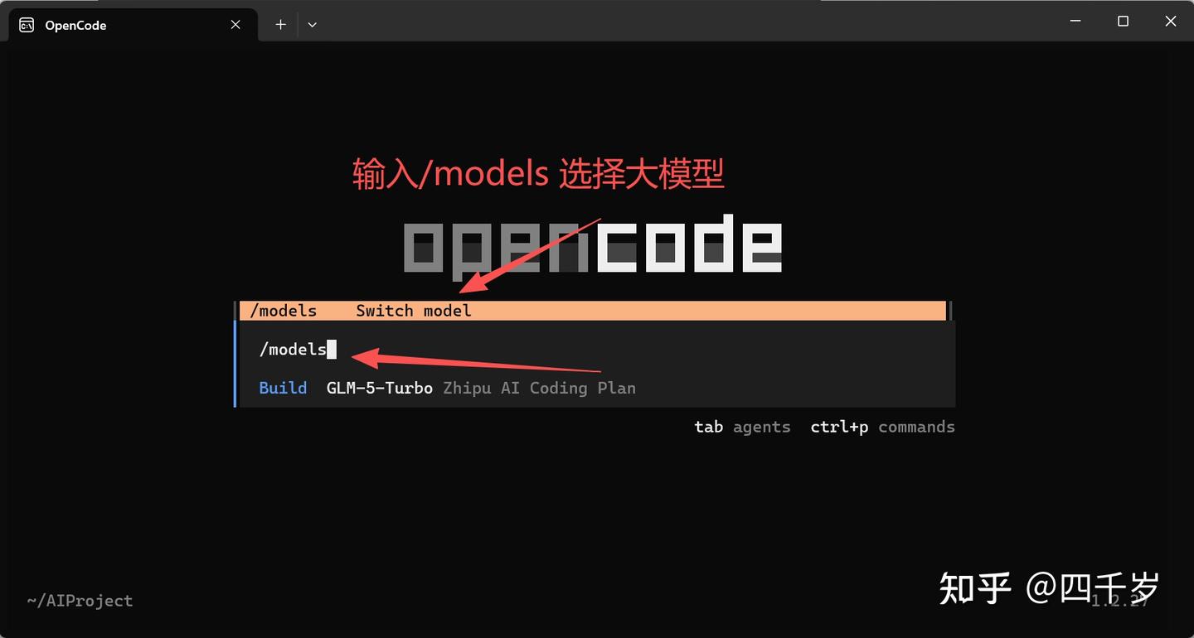Select the /models Switch model suggestion
1194x638 pixels.
click(593, 311)
